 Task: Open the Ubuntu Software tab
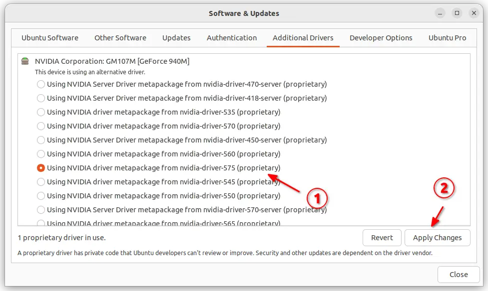[x=50, y=38]
